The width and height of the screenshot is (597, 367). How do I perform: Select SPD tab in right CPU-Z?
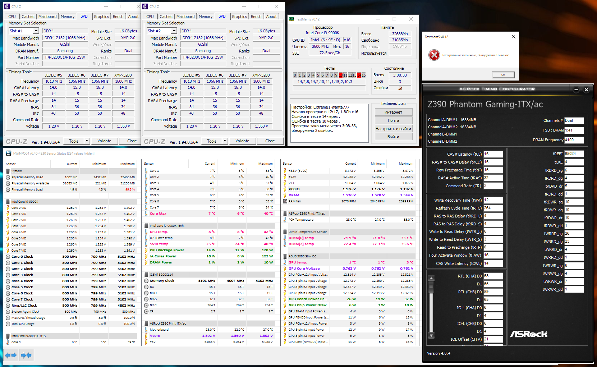pyautogui.click(x=222, y=16)
